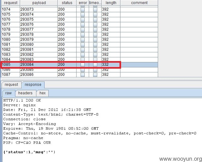Screen dimensions: 202x162
Task: Toggle error checkbox for request 1079
Action: point(82,34)
